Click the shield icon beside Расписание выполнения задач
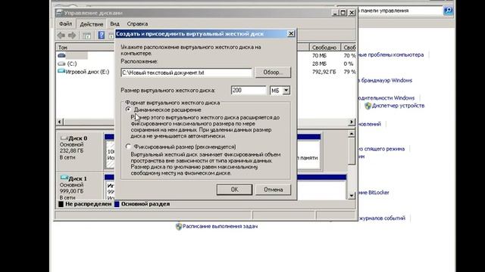The width and height of the screenshot is (485, 272). tap(179, 227)
